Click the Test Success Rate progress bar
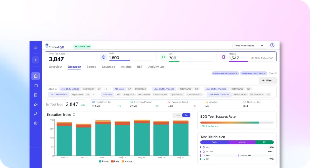 [237, 122]
